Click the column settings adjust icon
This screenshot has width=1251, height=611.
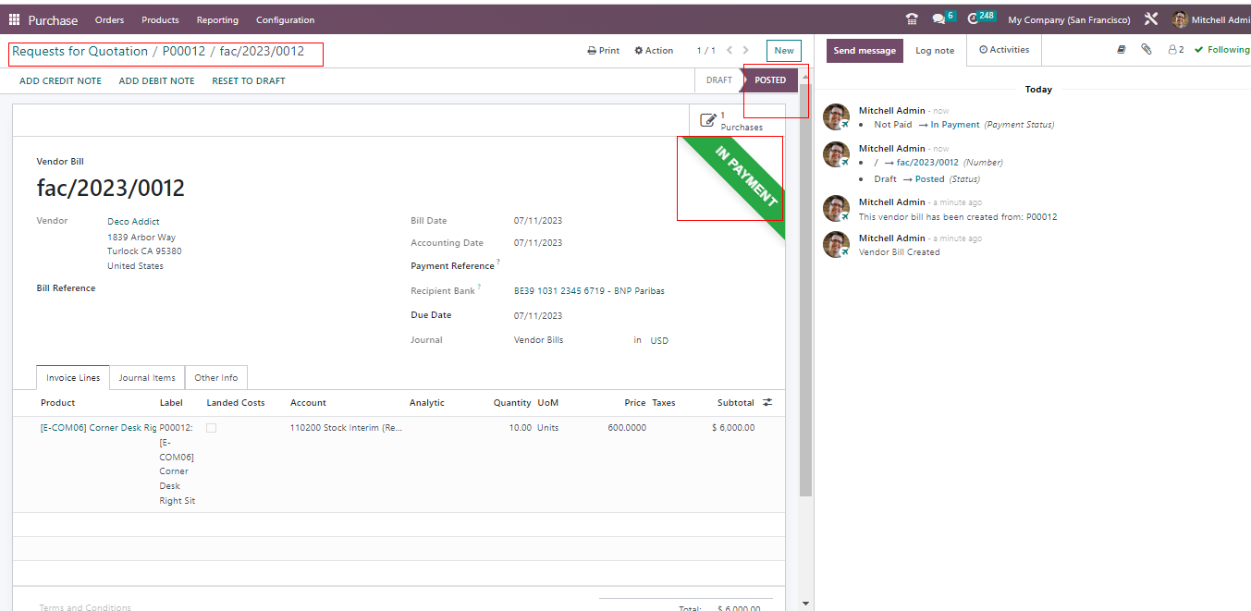point(767,403)
